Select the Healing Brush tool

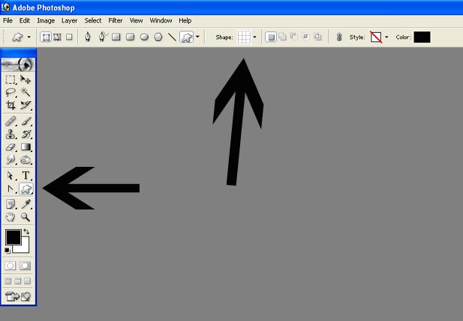point(11,121)
